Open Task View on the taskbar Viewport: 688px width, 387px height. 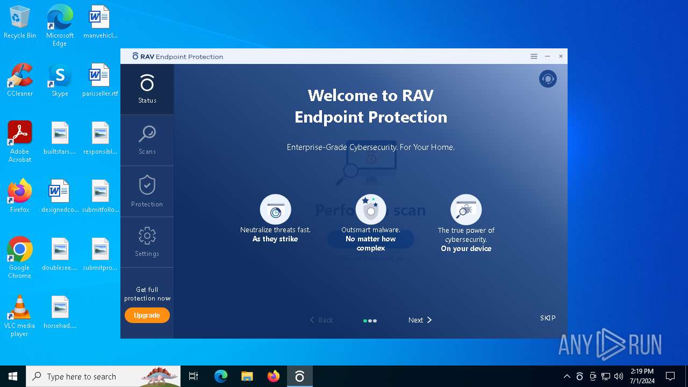click(193, 376)
